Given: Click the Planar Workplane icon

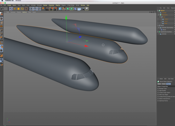Looking at the screenshot, I should [1, 64].
